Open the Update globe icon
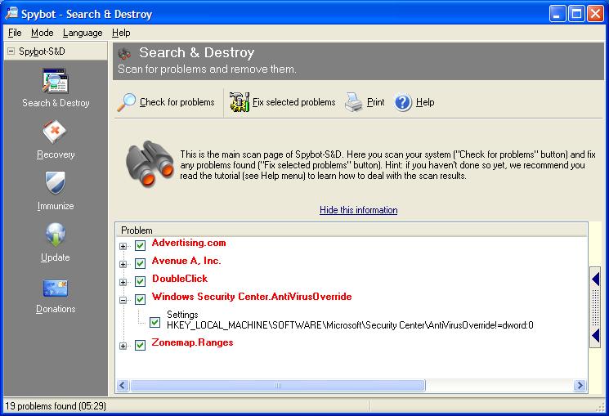This screenshot has width=609, height=416. pos(55,235)
